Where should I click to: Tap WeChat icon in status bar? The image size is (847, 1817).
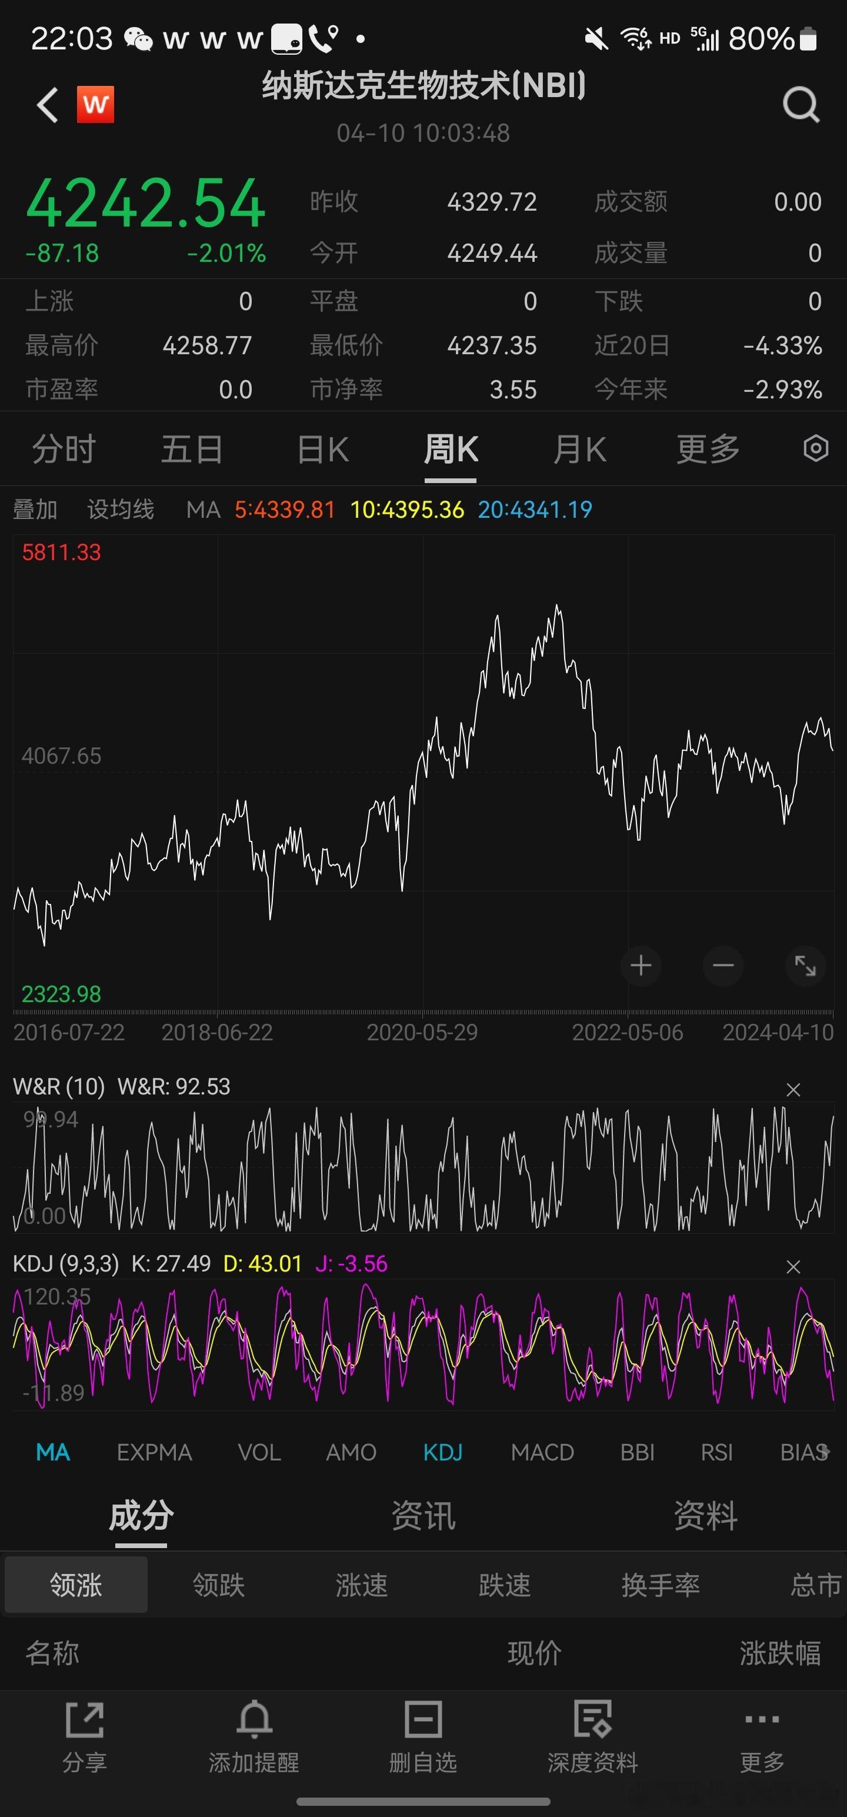click(138, 39)
